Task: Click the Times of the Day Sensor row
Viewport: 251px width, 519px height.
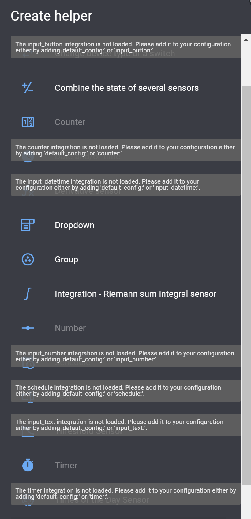Action: [x=102, y=500]
